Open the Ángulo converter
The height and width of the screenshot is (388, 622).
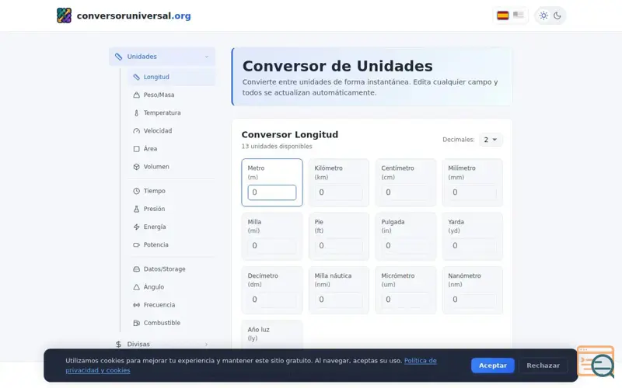pyautogui.click(x=171, y=287)
